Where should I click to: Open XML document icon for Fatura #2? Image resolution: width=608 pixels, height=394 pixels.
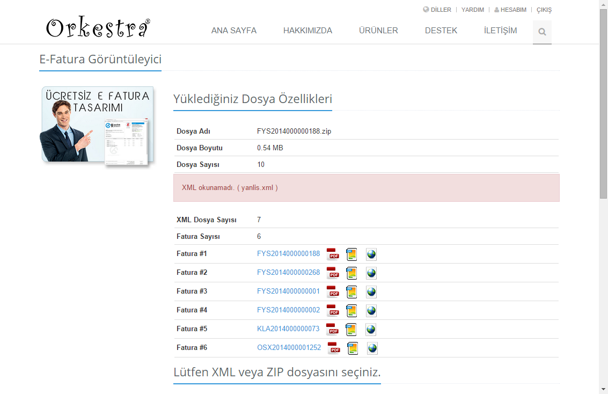pyautogui.click(x=351, y=273)
